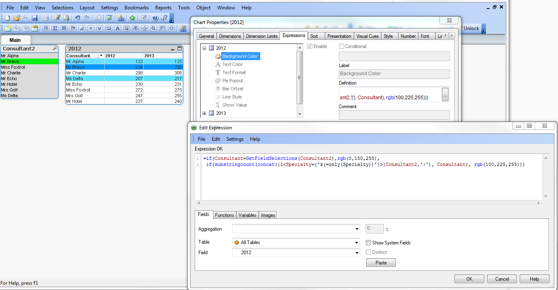Enable the Conditional checkbox
This screenshot has width=558, height=290.
coord(342,46)
